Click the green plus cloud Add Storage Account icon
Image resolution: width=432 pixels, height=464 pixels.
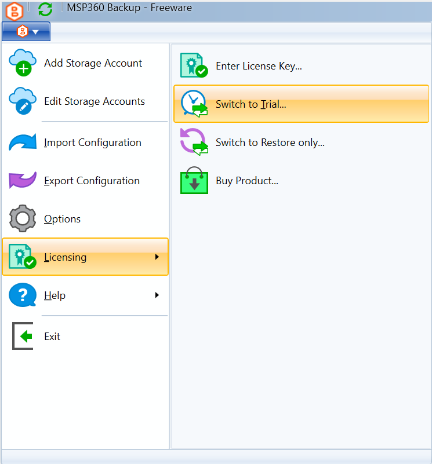22,63
